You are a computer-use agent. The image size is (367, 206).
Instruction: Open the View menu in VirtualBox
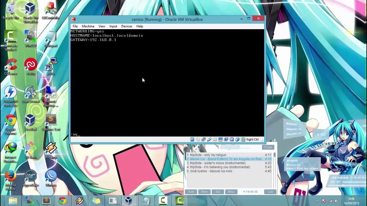coord(102,26)
